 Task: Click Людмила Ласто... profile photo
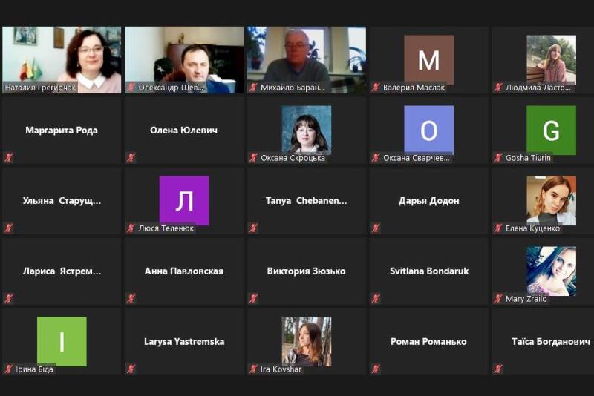click(x=551, y=60)
